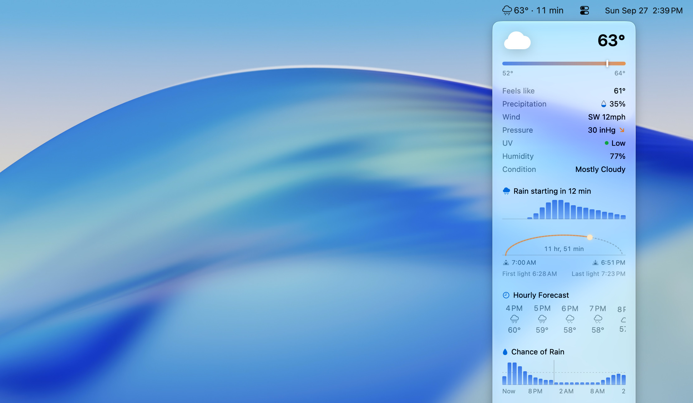Screen dimensions: 693x403
Task: Select the 6 PM hourly forecast column
Action: [x=570, y=319]
